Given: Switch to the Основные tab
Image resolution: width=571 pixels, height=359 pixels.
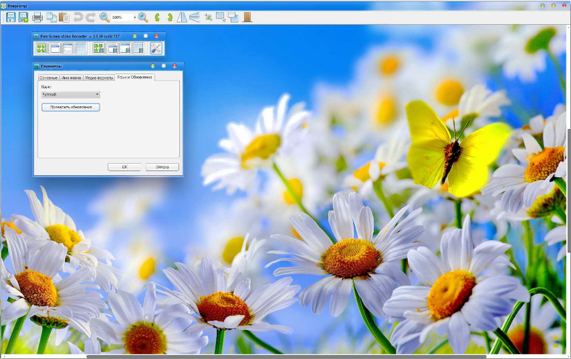Looking at the screenshot, I should tap(48, 78).
